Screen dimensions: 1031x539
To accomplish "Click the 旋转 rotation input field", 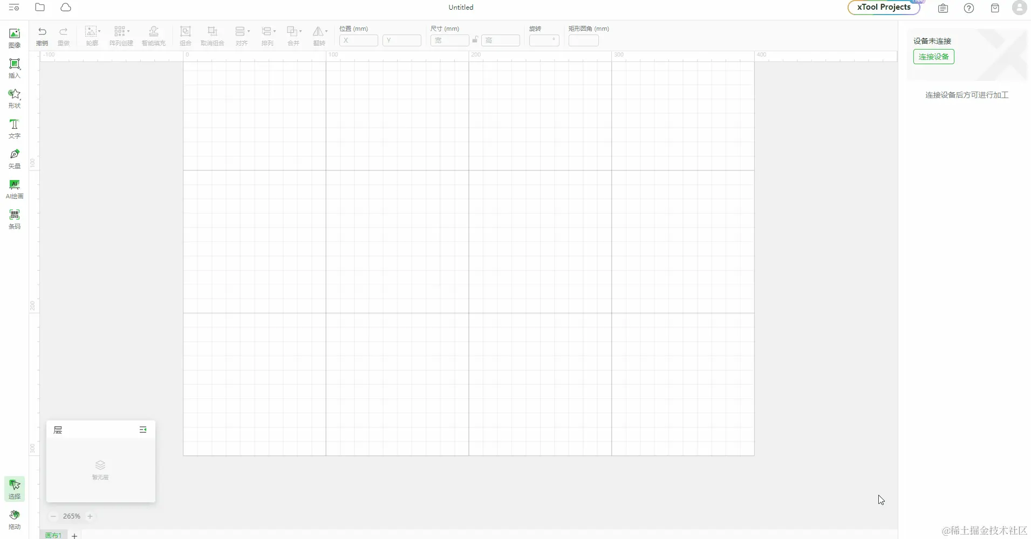I will coord(544,40).
